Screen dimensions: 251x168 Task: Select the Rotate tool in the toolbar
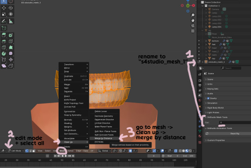click(x=11, y=8)
